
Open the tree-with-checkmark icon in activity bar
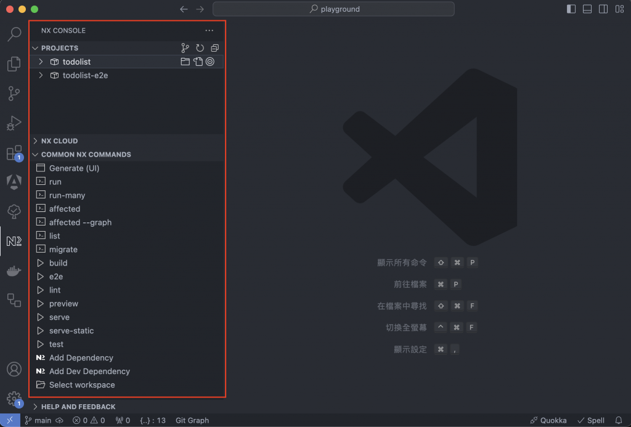(x=14, y=211)
